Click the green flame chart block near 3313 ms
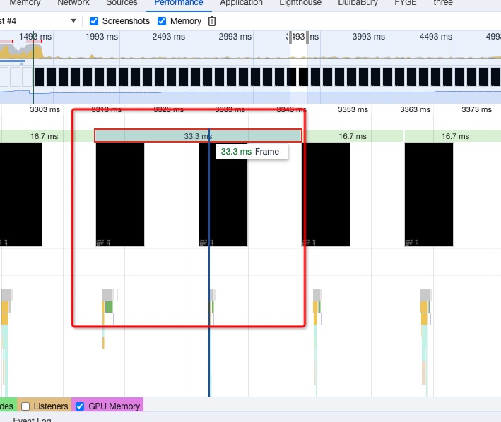The width and height of the screenshot is (501, 422). click(x=109, y=307)
